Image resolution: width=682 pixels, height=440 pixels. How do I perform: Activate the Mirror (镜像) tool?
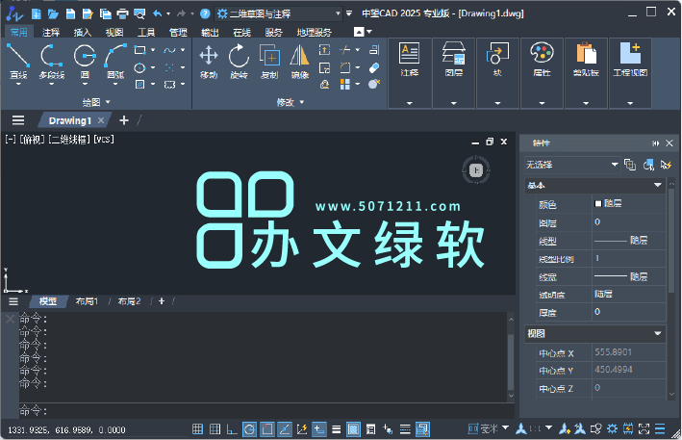click(300, 62)
